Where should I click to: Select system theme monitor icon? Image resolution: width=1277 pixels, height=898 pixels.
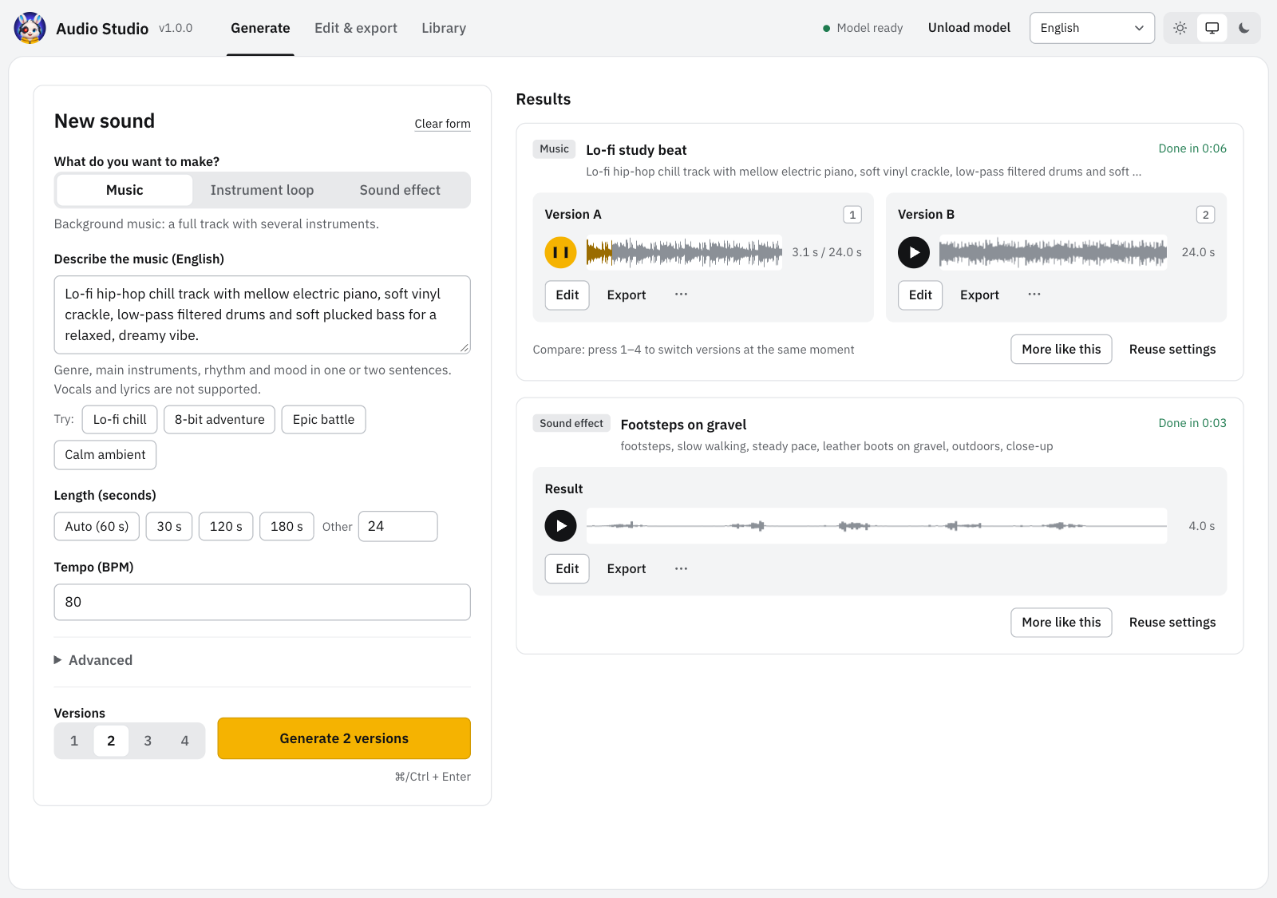coord(1212,28)
